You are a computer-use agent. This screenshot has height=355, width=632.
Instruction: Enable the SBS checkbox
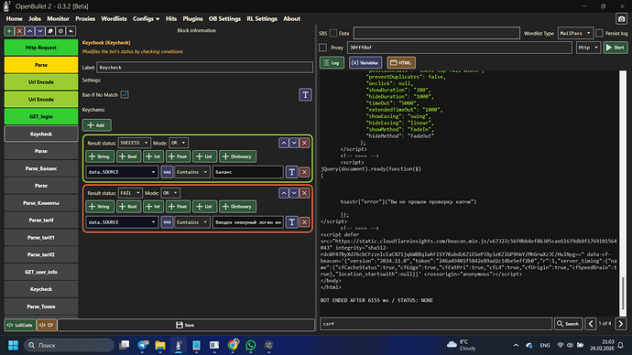point(332,33)
